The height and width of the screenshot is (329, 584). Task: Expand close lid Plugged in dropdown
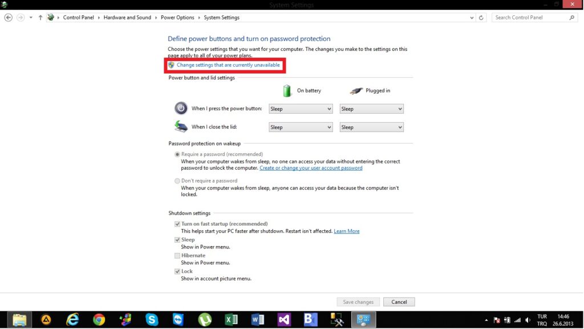(371, 127)
